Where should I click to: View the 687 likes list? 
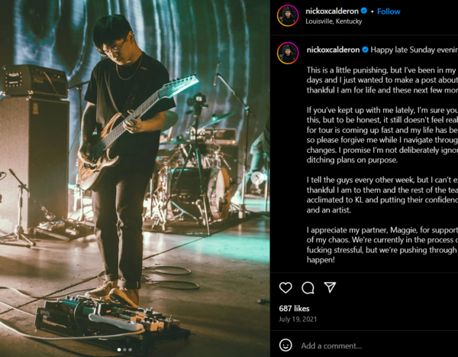pos(294,308)
